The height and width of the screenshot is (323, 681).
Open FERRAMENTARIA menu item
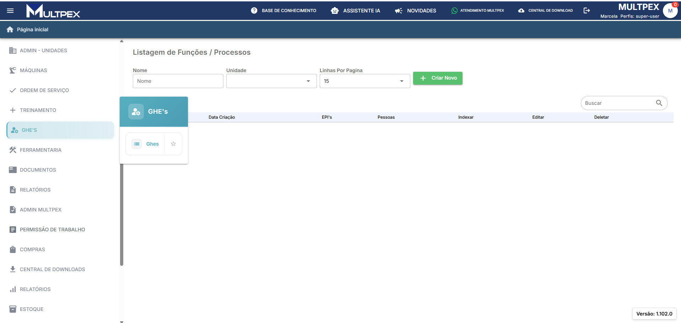tap(60, 150)
